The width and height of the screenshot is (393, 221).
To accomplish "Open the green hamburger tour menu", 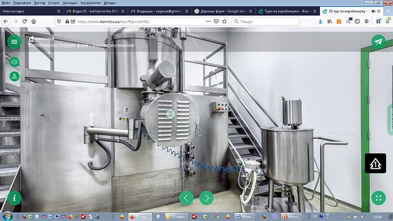I will 14,42.
